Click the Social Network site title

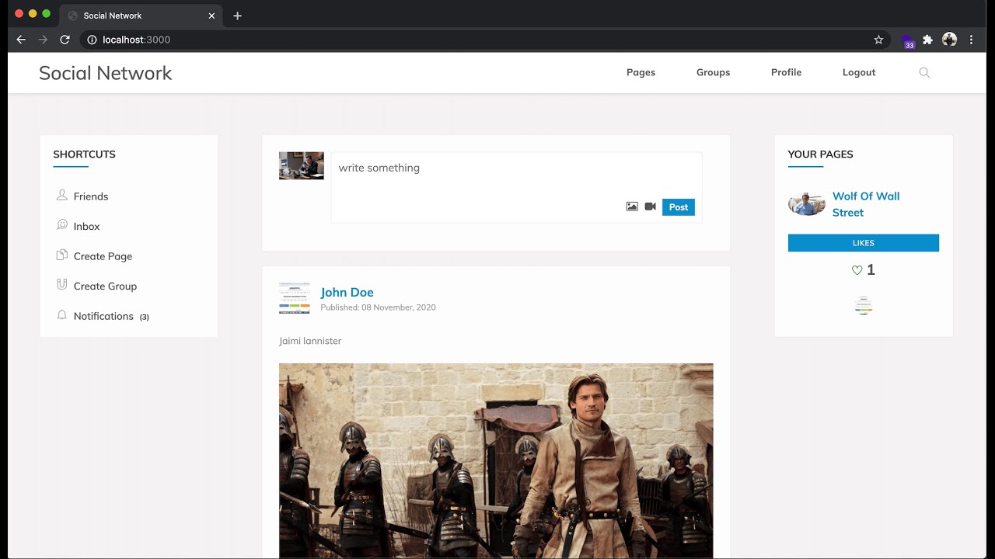(x=105, y=73)
